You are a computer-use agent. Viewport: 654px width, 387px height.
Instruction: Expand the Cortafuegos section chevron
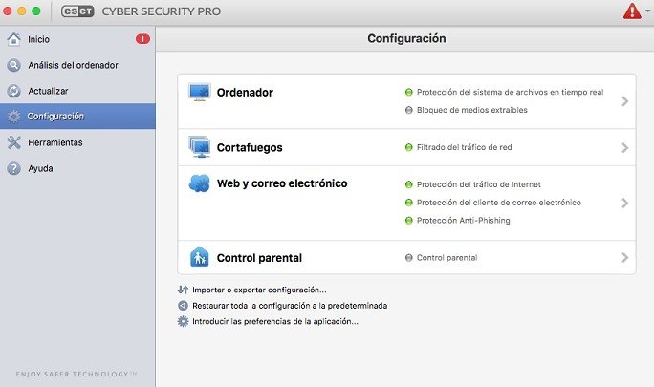click(624, 147)
